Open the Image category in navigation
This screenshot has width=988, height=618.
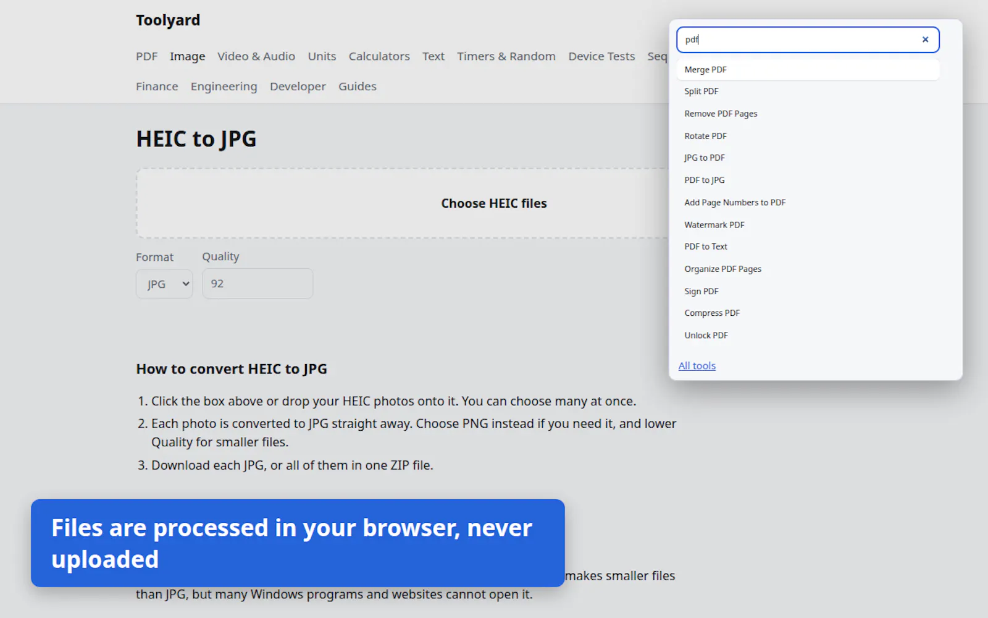tap(188, 56)
